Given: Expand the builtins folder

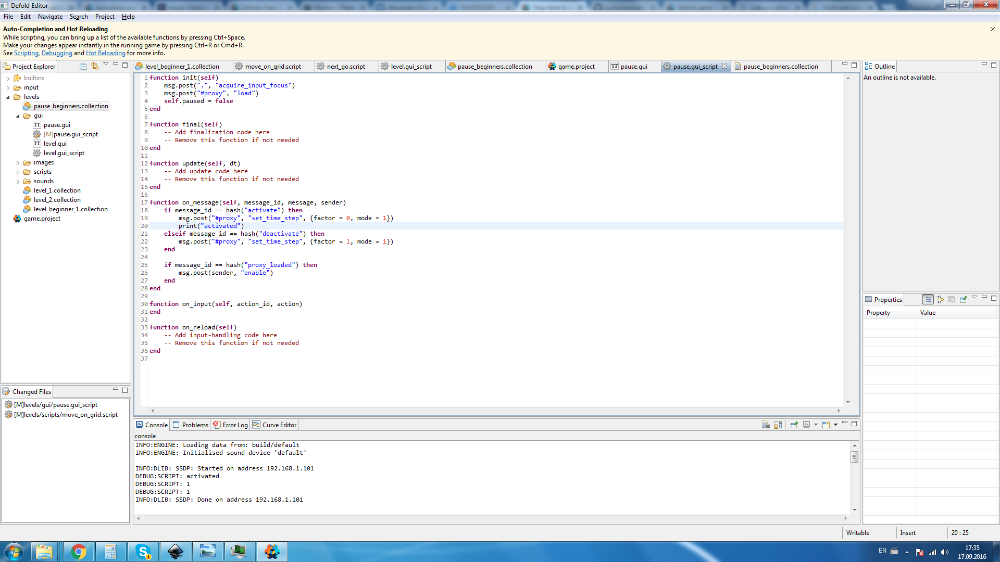Looking at the screenshot, I should 8,79.
